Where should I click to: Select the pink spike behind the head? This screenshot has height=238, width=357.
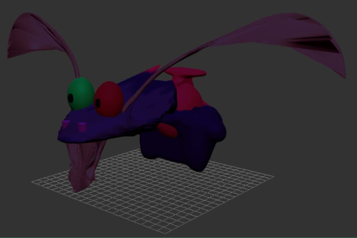coord(154,68)
